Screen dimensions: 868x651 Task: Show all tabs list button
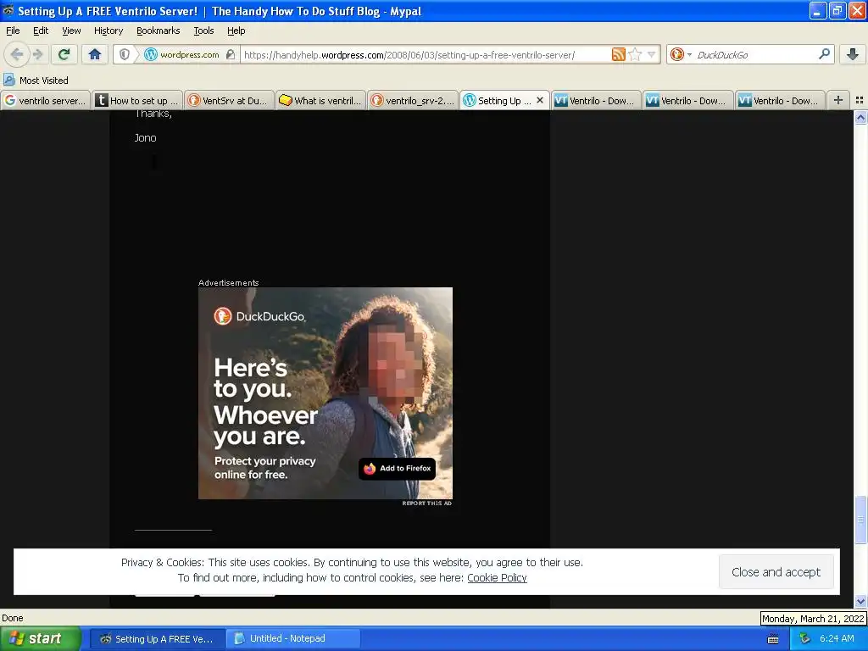click(x=860, y=100)
